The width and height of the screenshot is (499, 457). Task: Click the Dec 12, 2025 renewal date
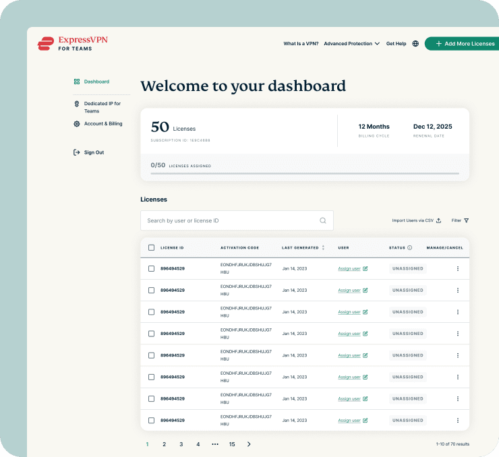432,127
